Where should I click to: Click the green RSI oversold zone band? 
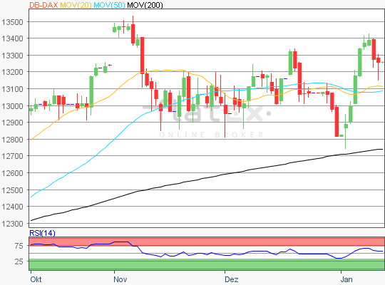point(207,264)
